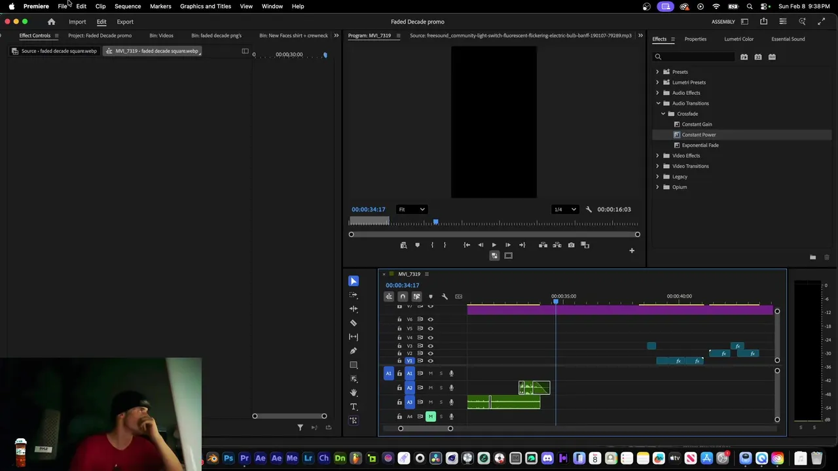Switch to the Lumetri Color tab
This screenshot has height=471, width=838.
tap(738, 39)
